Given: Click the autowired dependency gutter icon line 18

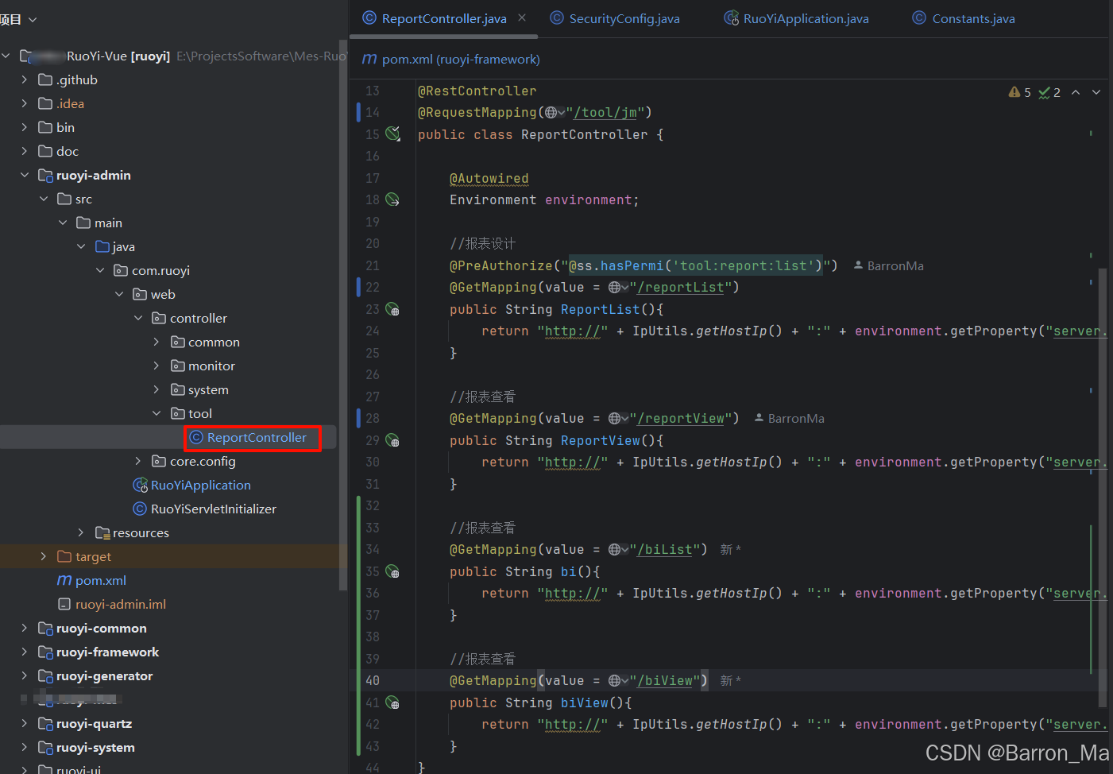Looking at the screenshot, I should (392, 199).
